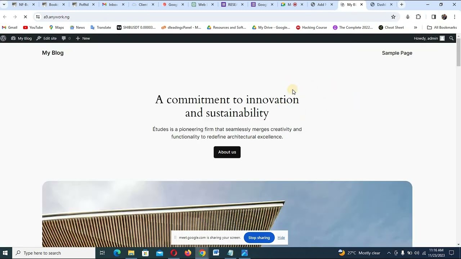Viewport: 461px width, 259px height.
Task: Open the WordPress logo menu in admin bar
Action: [x=3, y=38]
